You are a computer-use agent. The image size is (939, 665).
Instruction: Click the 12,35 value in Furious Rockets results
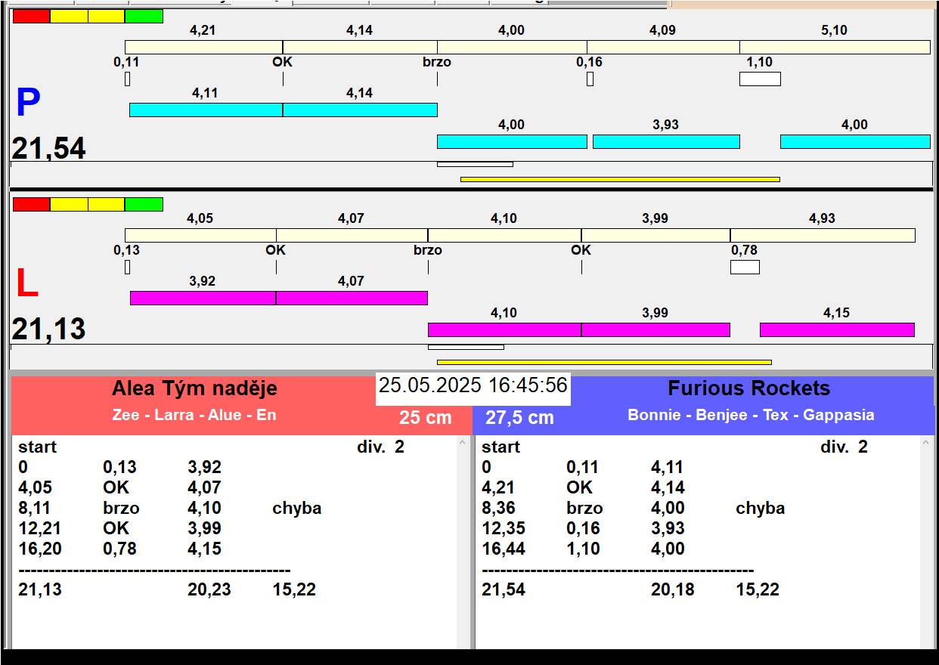(x=503, y=528)
